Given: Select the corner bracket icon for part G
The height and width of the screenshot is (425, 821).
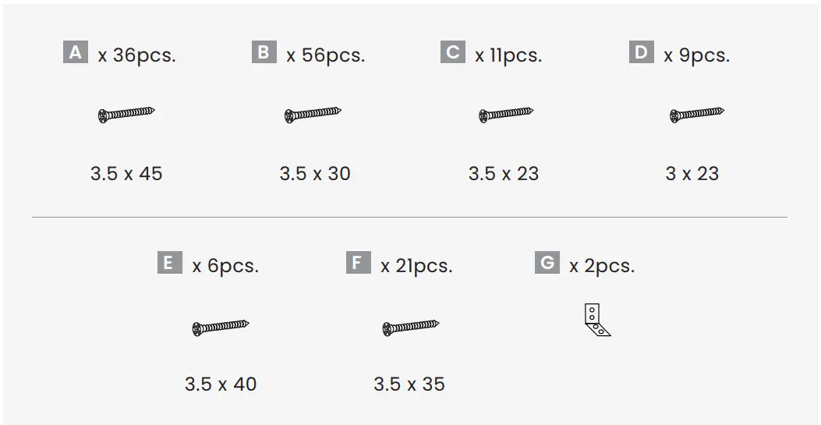Looking at the screenshot, I should pyautogui.click(x=596, y=321).
